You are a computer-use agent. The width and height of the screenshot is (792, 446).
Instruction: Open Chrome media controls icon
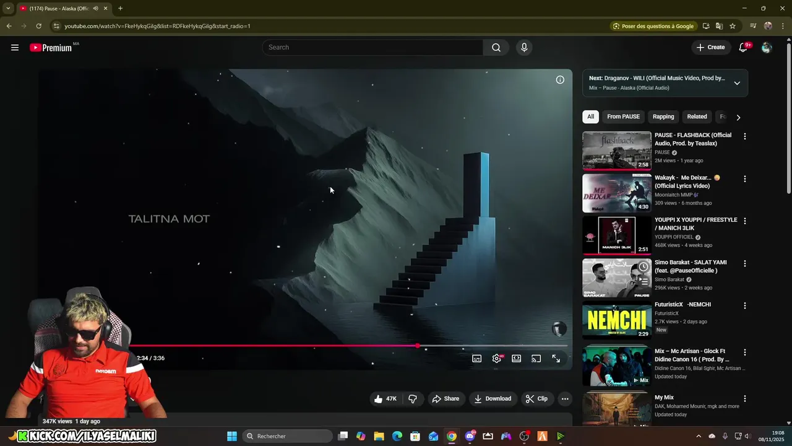[753, 26]
